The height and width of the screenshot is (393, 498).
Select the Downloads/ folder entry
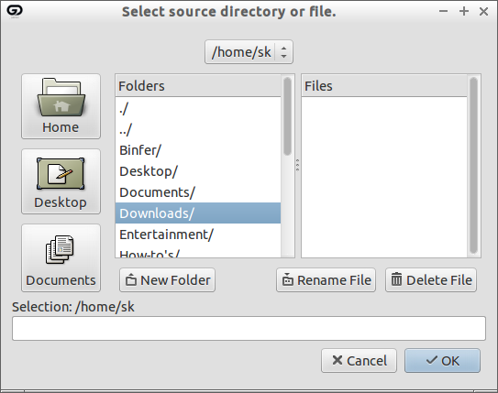point(198,213)
